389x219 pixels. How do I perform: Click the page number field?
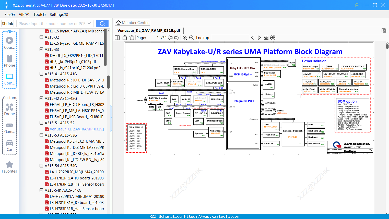point(154,38)
